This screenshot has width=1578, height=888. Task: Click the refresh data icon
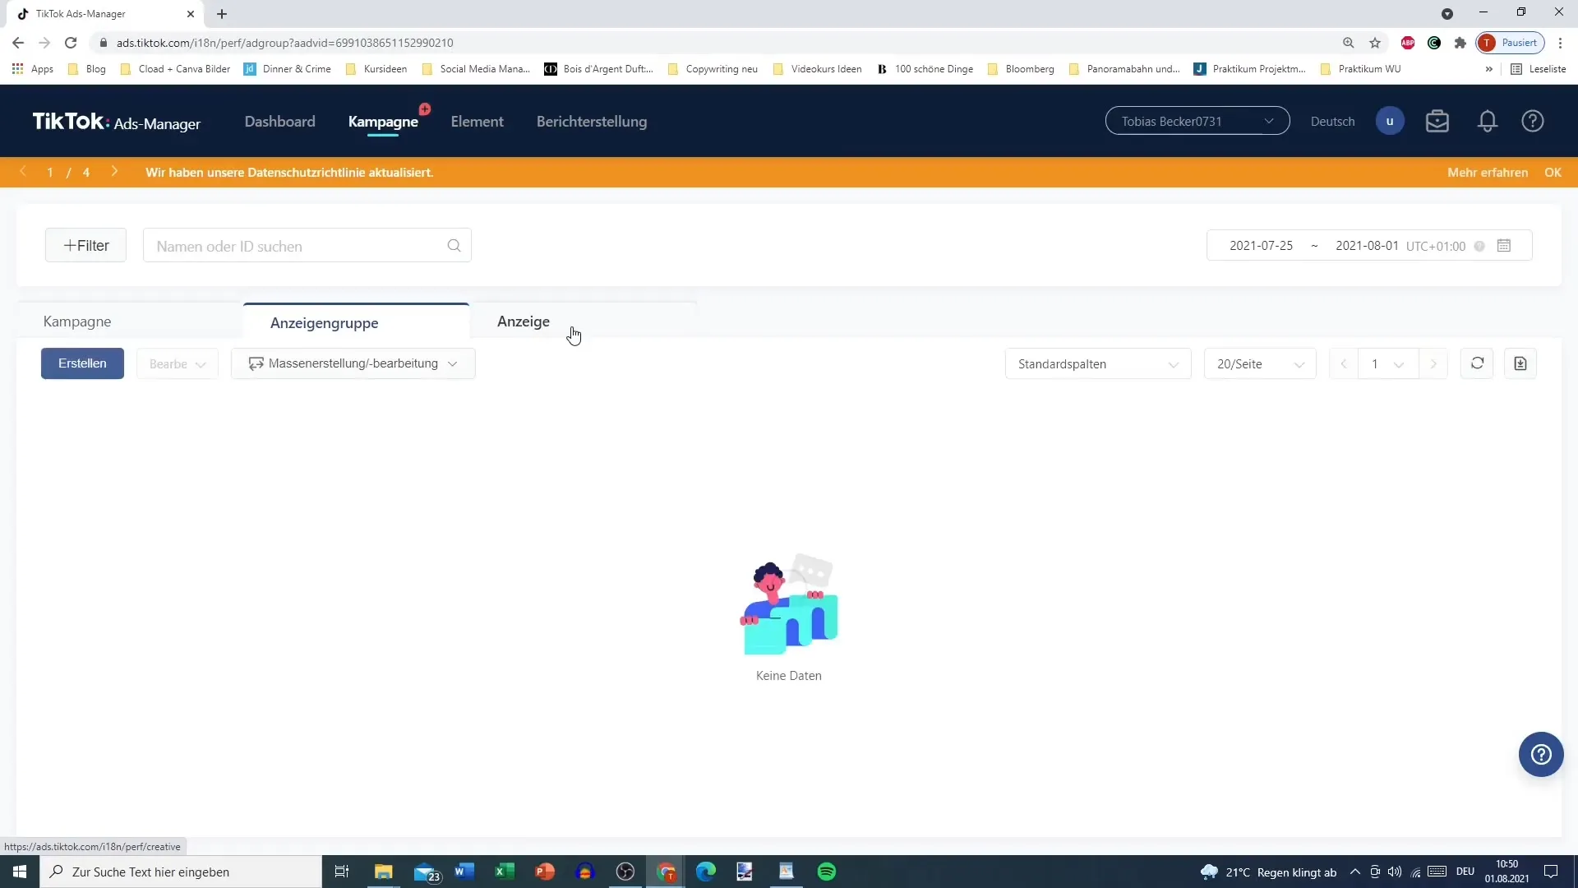[1477, 363]
